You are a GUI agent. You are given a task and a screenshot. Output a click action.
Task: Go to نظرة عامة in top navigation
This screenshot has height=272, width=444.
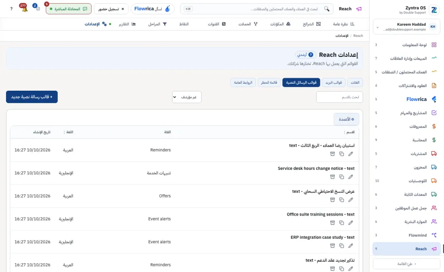[x=344, y=24]
